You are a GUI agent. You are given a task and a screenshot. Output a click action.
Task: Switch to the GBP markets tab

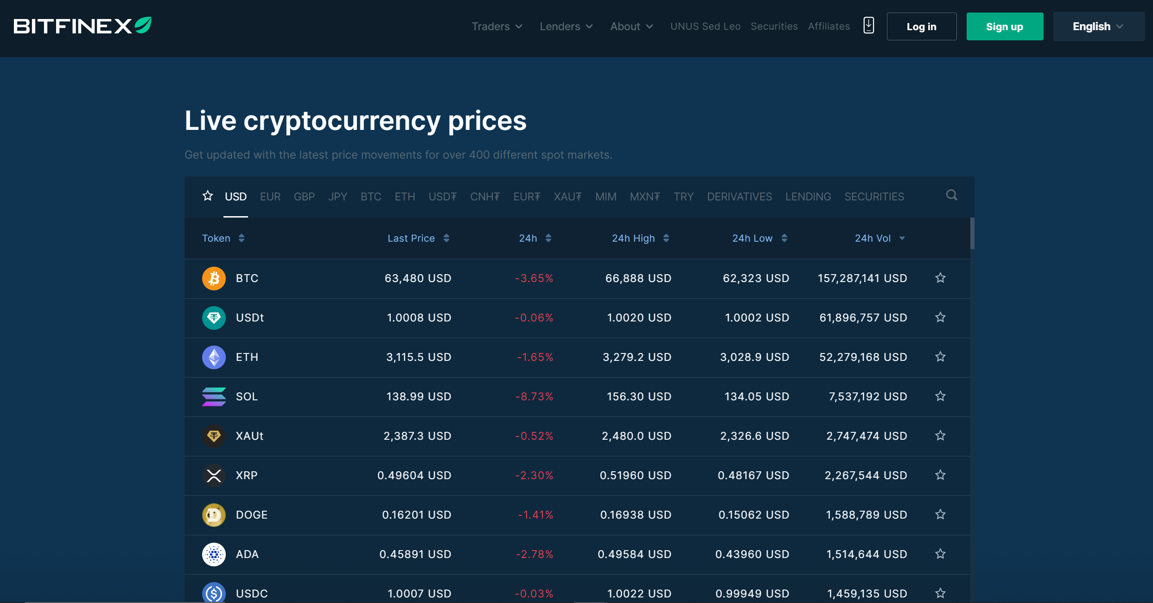[x=304, y=197]
